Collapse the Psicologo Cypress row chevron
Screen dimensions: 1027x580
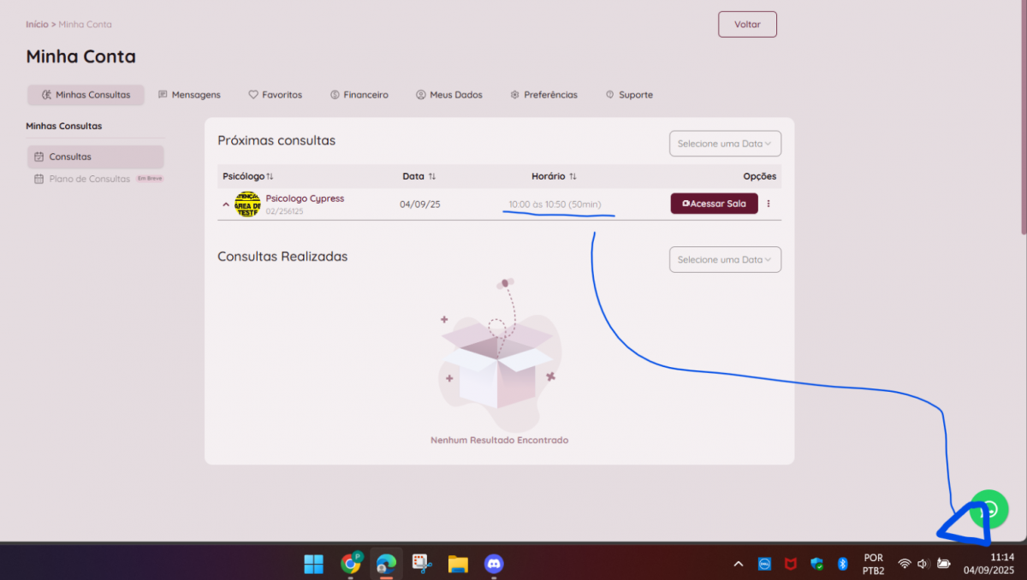(226, 204)
